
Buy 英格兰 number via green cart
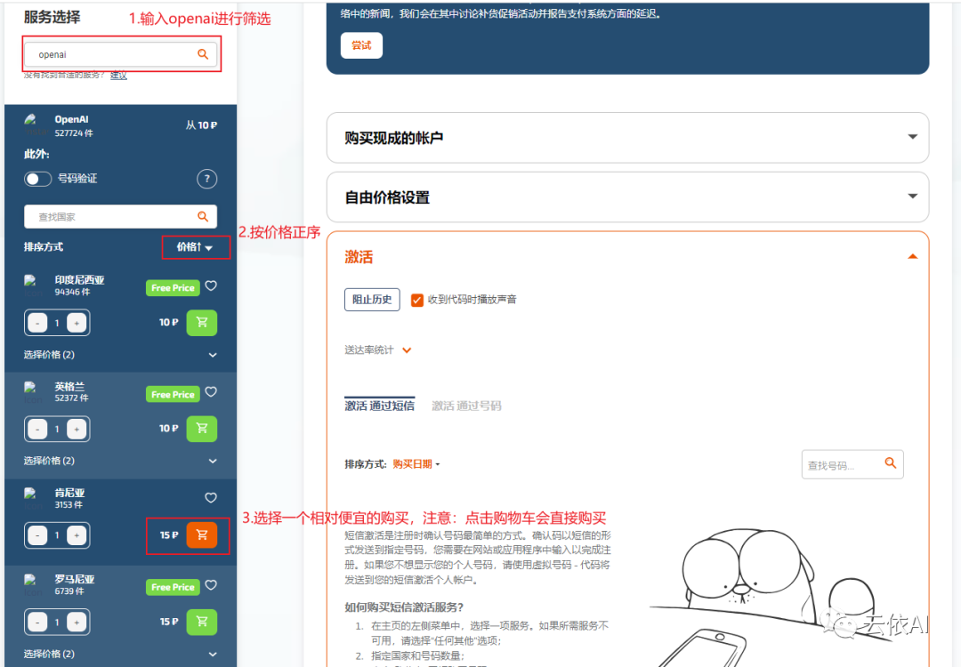(x=202, y=429)
